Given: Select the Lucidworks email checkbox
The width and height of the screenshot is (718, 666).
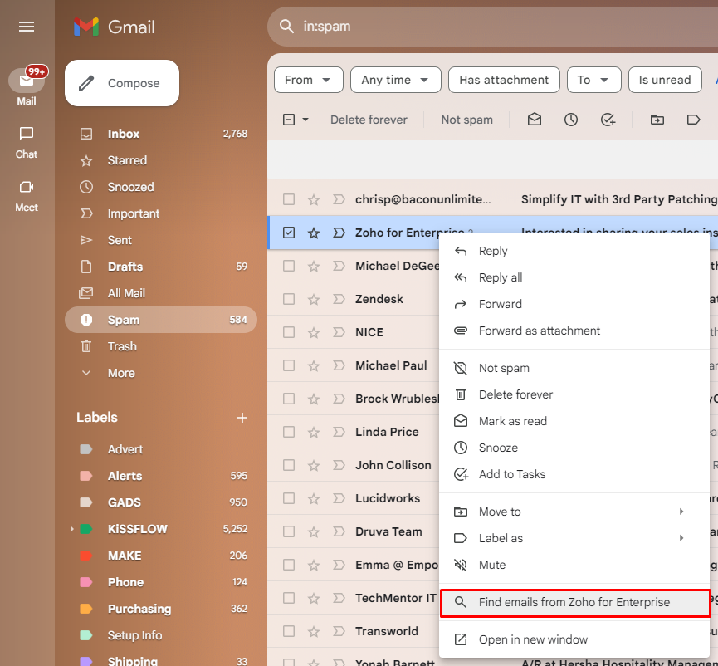Looking at the screenshot, I should point(289,498).
